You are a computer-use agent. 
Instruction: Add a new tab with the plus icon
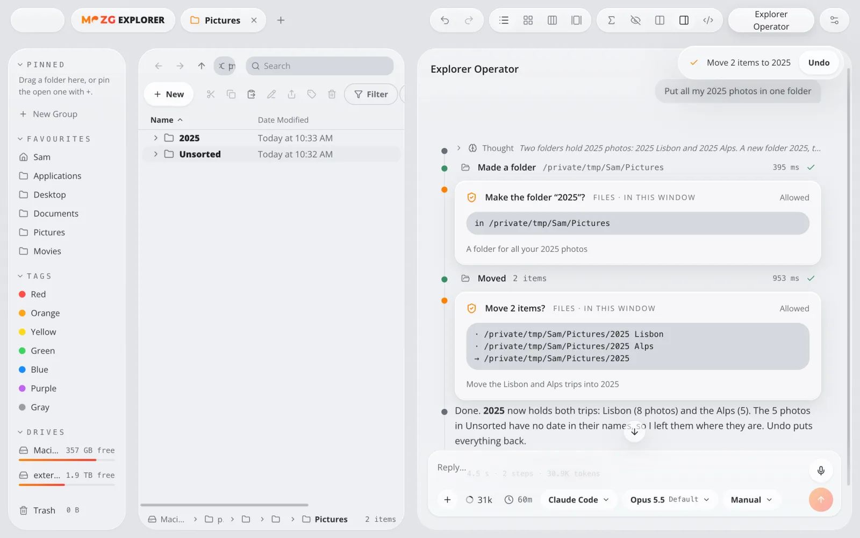(281, 20)
